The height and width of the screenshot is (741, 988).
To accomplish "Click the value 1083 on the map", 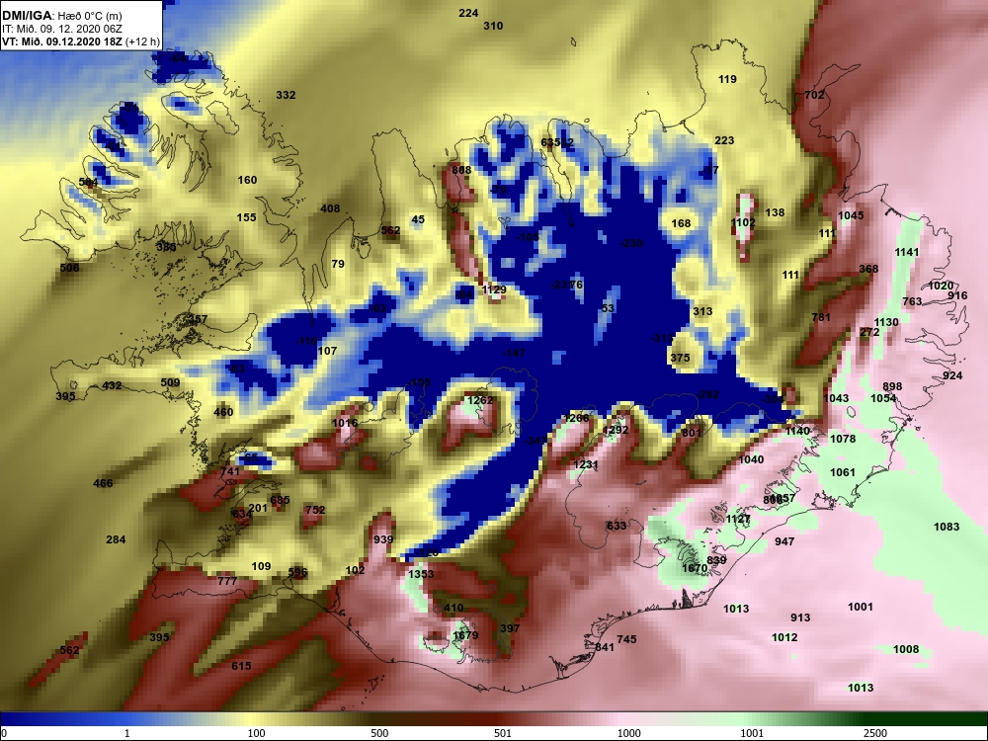I will coord(947,528).
